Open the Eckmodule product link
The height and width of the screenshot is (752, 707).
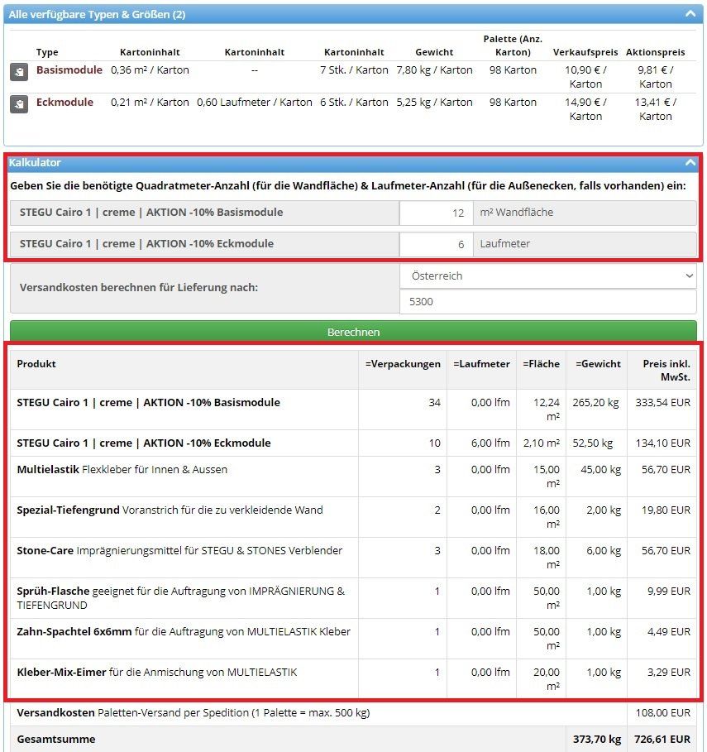(x=64, y=102)
